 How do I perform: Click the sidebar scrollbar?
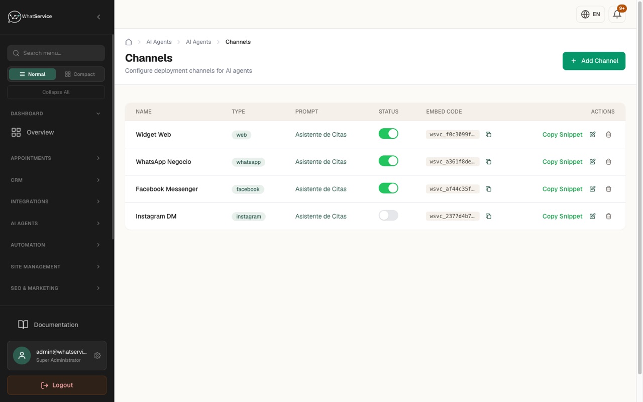click(x=113, y=136)
